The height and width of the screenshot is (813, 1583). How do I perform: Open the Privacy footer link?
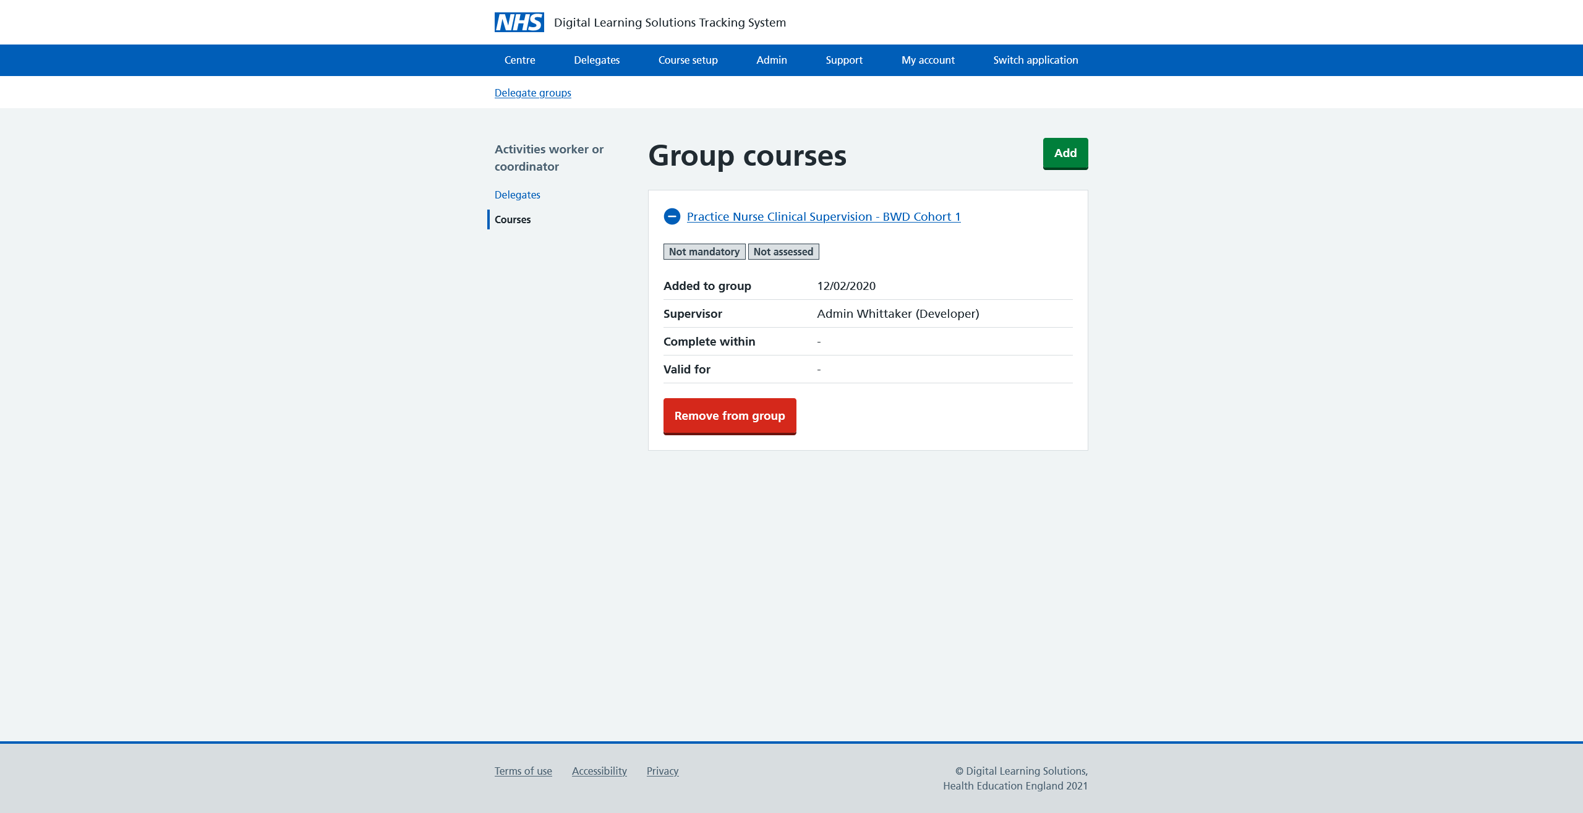(x=662, y=771)
